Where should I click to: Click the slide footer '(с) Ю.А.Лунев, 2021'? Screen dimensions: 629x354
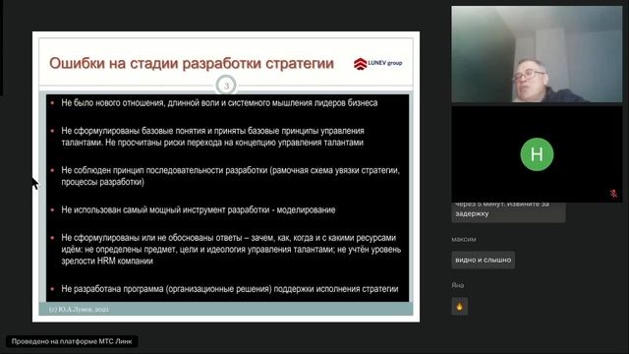point(79,310)
